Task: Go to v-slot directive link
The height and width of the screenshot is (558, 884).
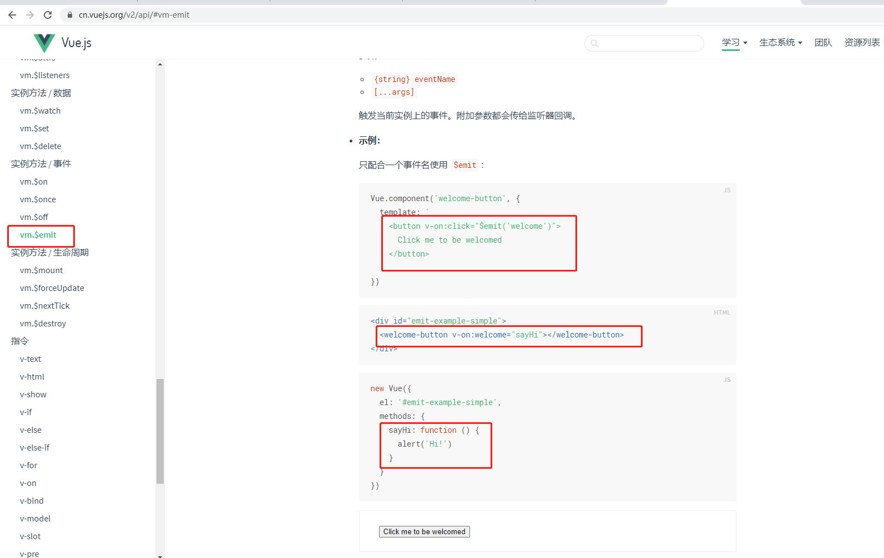Action: coord(31,536)
